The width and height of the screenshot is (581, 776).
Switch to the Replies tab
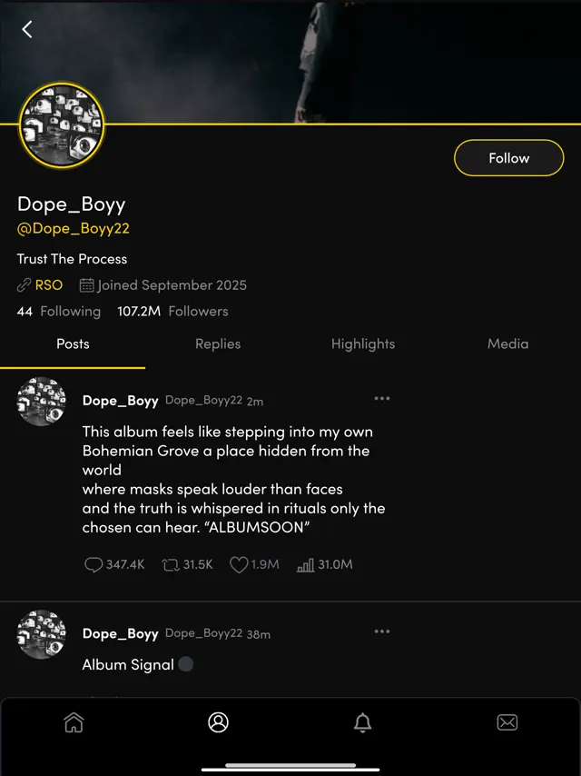click(x=218, y=343)
